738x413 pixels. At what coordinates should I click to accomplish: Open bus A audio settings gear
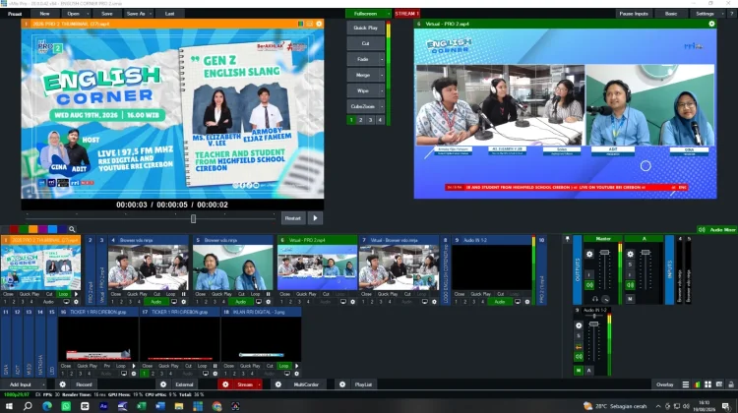(x=630, y=254)
